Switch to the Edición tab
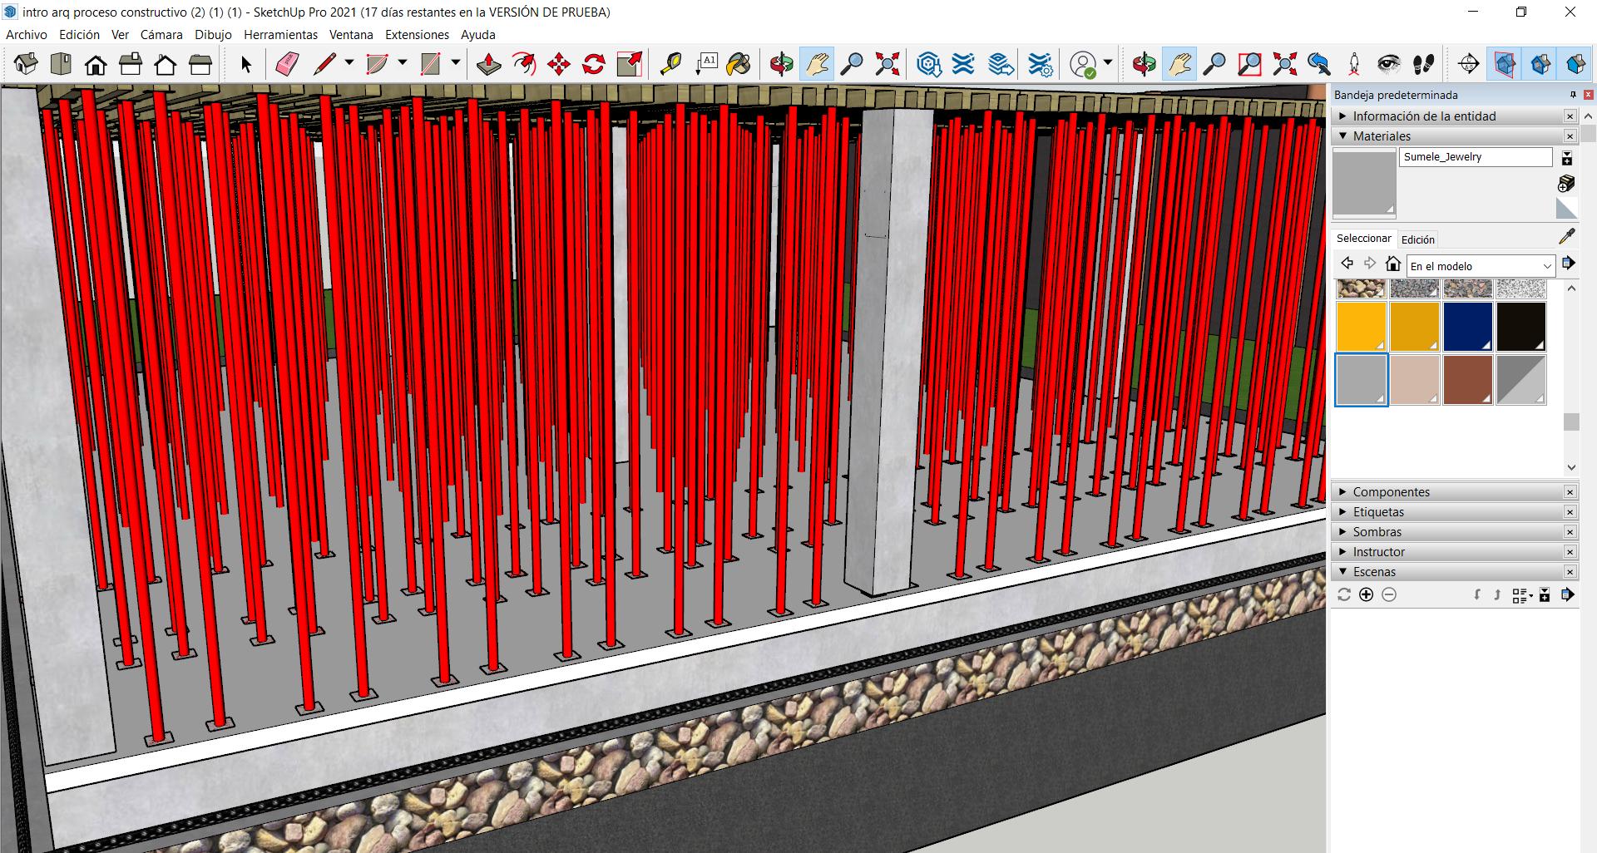 [x=1417, y=239]
